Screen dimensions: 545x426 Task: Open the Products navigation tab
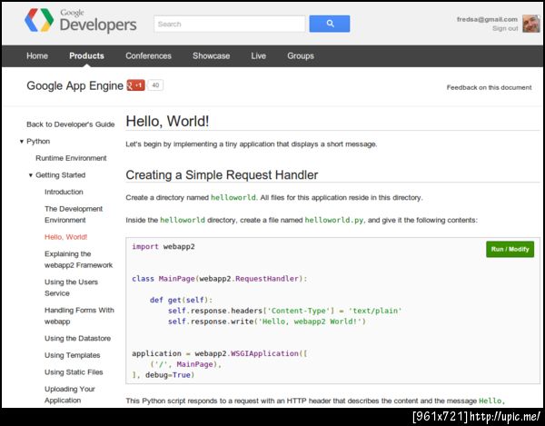pyautogui.click(x=86, y=56)
